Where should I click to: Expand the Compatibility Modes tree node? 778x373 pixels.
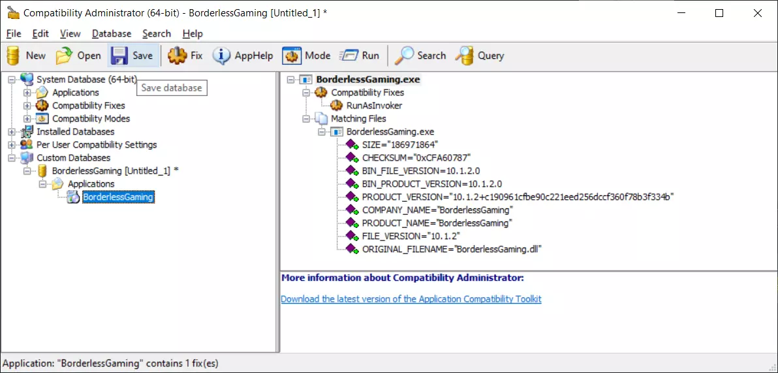pyautogui.click(x=27, y=118)
